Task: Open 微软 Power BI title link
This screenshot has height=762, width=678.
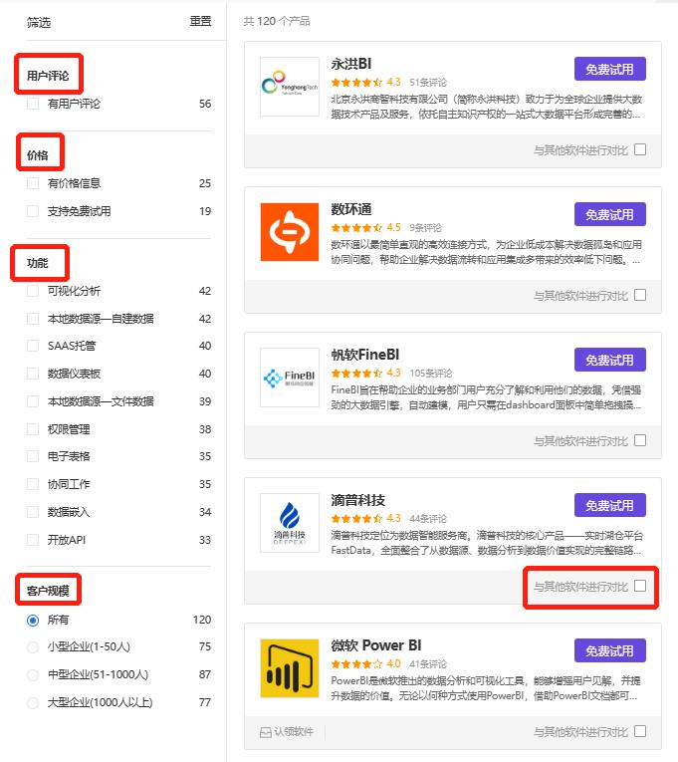Action: tap(376, 645)
